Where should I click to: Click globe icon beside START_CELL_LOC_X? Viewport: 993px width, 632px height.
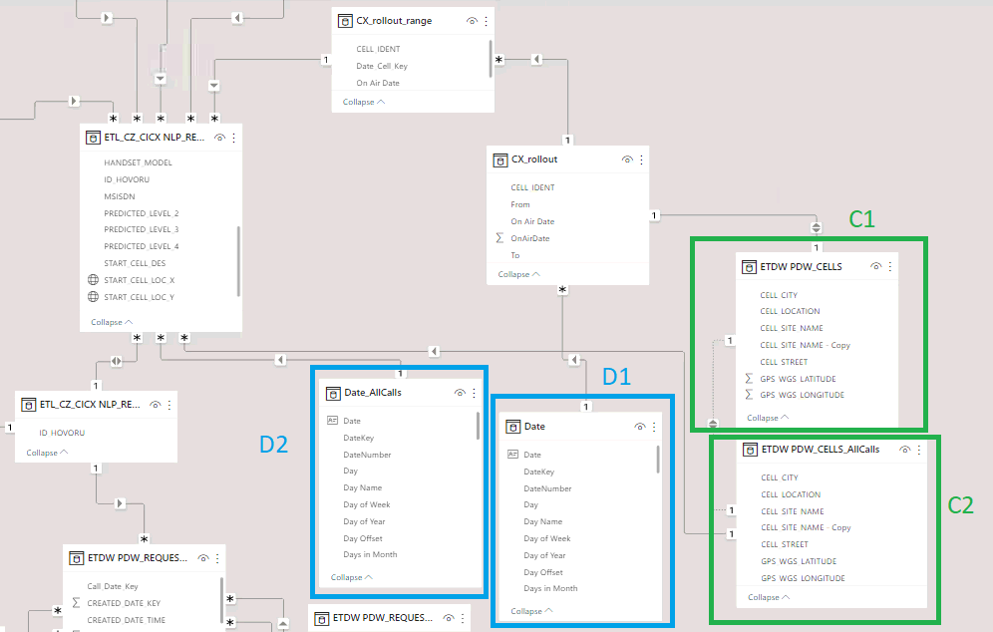[93, 280]
